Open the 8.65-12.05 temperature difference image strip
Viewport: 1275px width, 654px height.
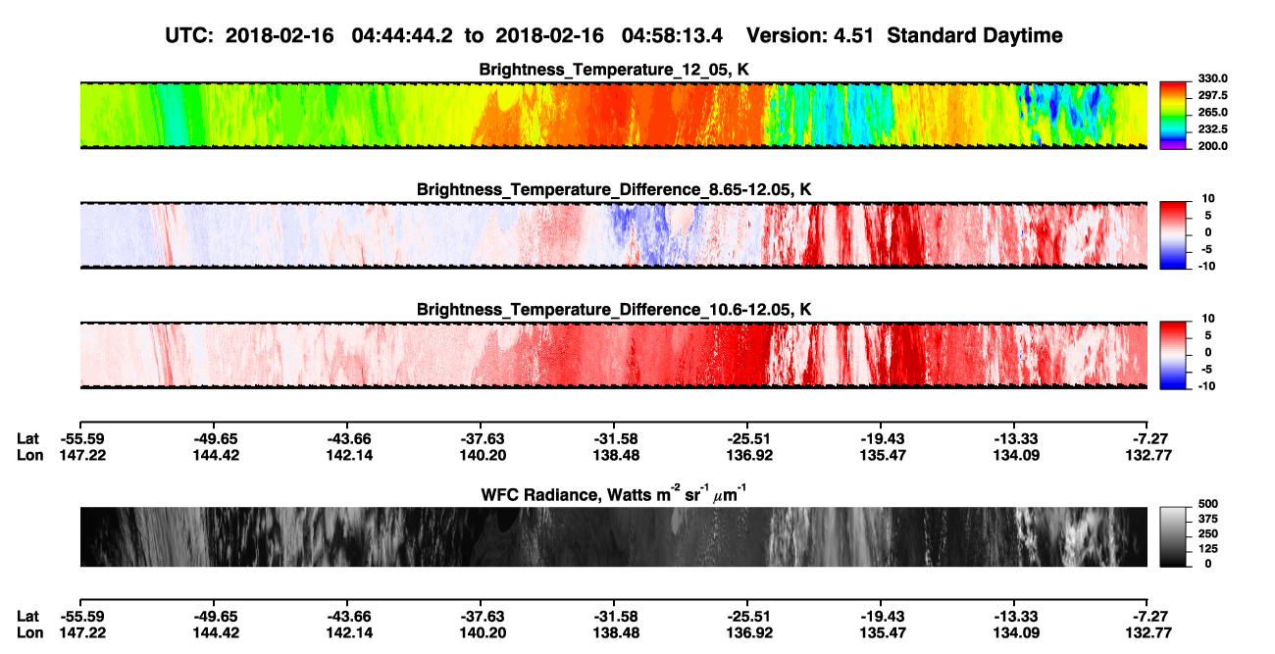point(613,235)
